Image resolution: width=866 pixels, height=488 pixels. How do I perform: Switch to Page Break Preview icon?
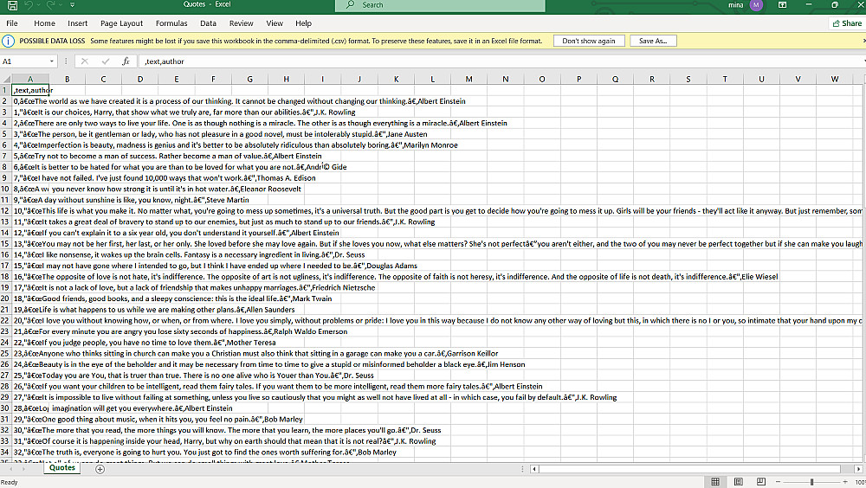coord(761,482)
